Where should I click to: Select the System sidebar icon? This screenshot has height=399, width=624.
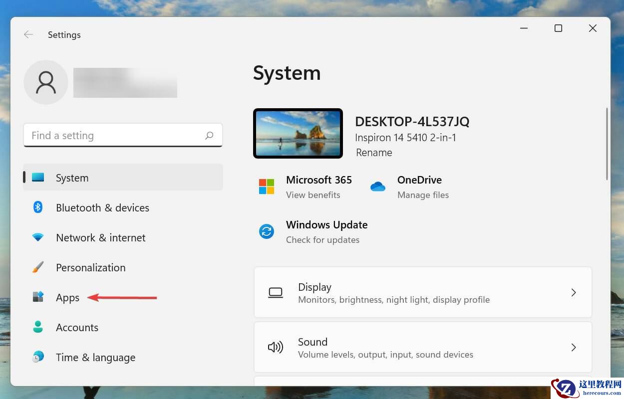(38, 177)
